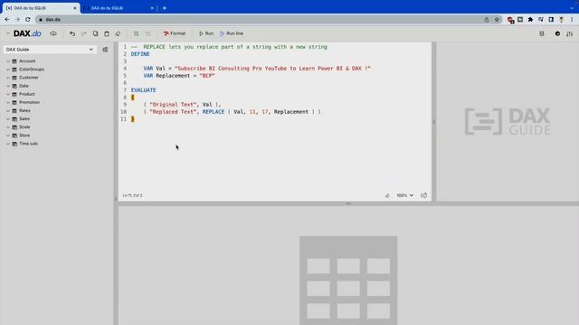Click the "Original Text" string on line 9

[173, 105]
